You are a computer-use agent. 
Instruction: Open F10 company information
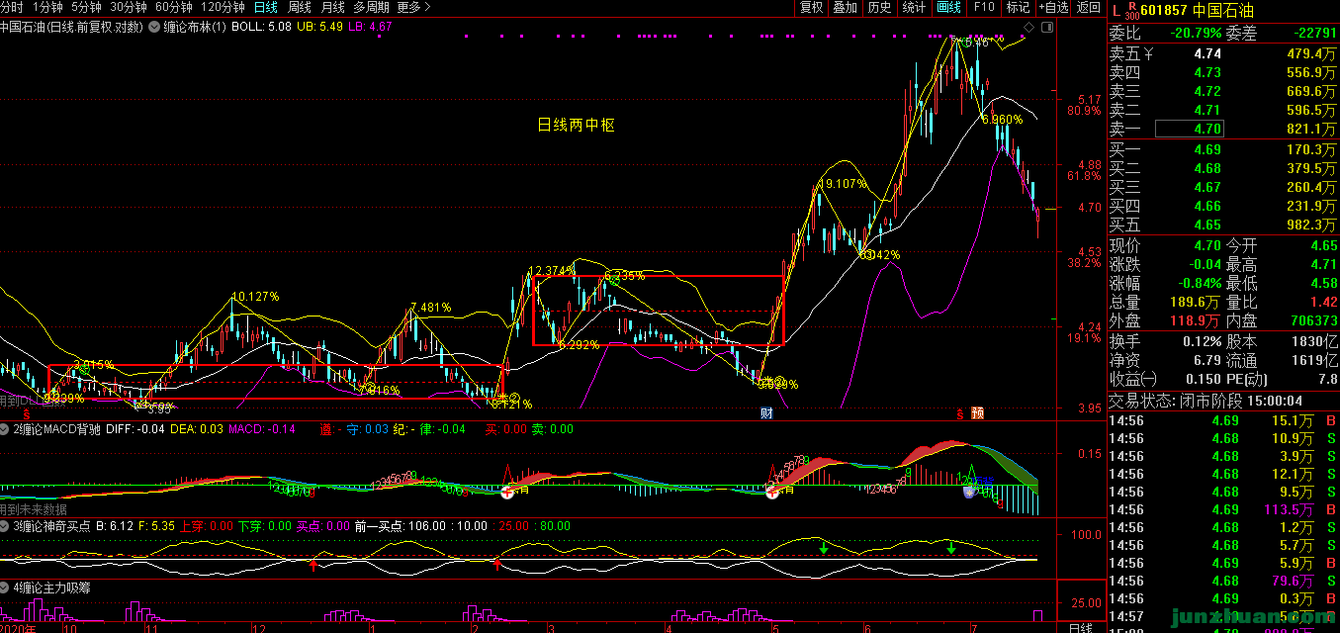click(x=984, y=8)
